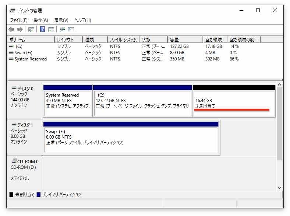Click the black 未割り当て legend swatch
Viewport: 290px width, 216px height.
11,195
